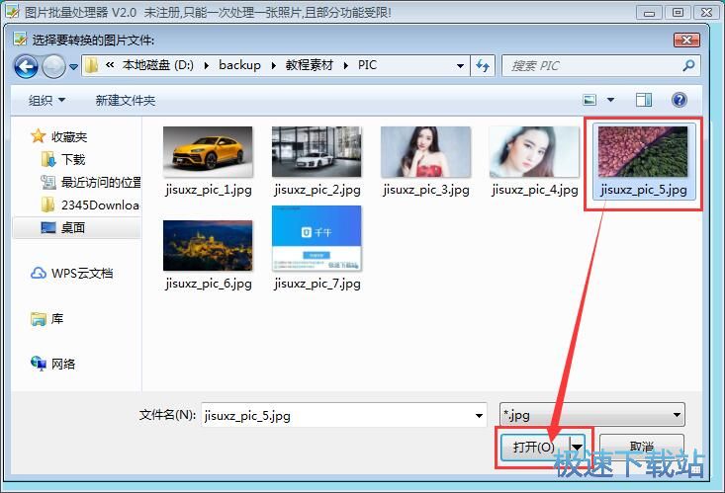Click 教程素材 in the address path

[x=309, y=65]
